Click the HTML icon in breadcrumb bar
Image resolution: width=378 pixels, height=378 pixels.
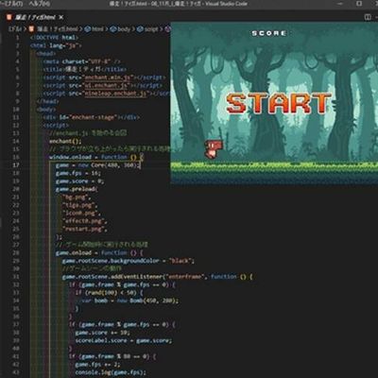click(x=31, y=29)
